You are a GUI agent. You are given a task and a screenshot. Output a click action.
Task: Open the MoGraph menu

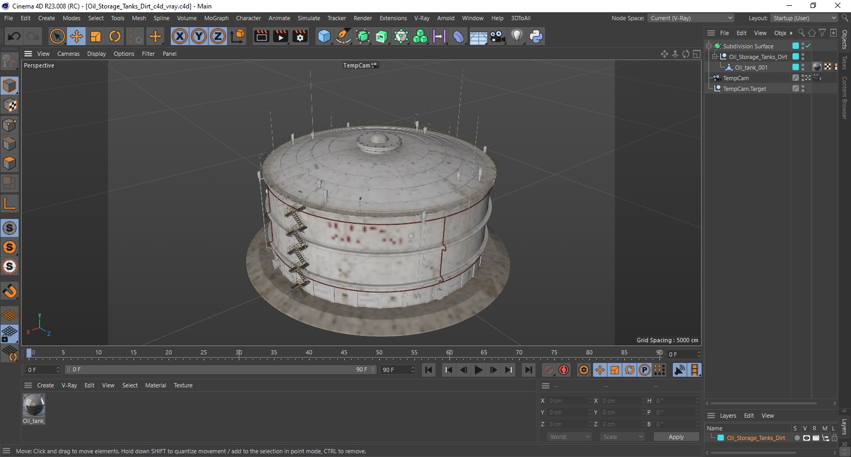click(x=216, y=18)
